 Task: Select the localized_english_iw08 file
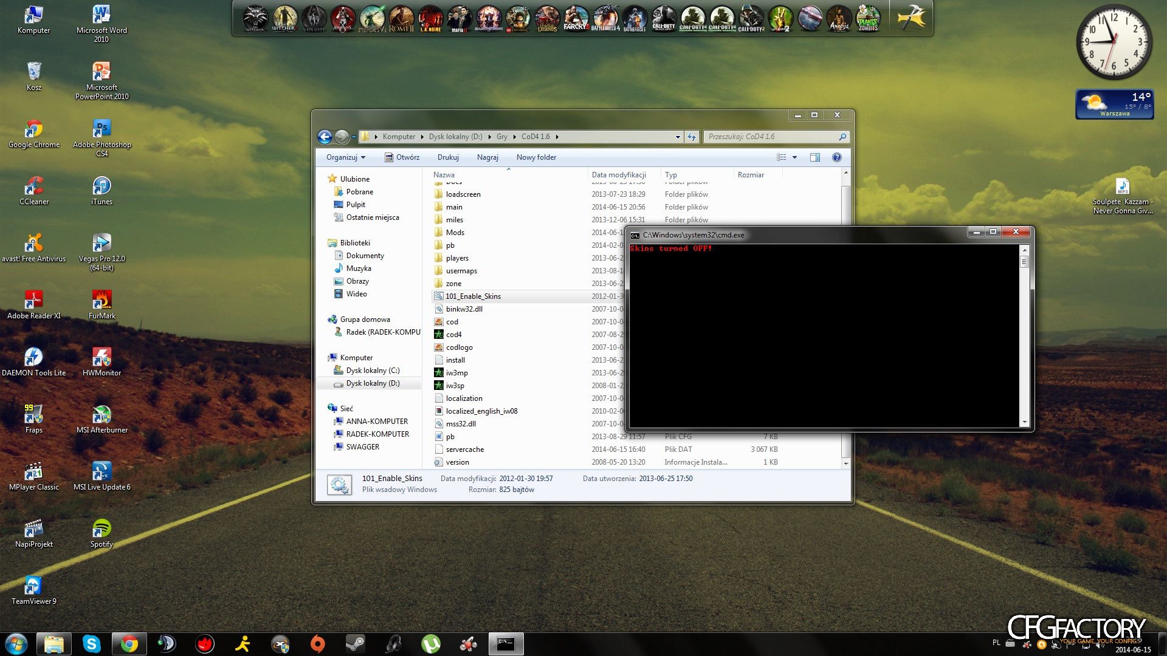(481, 411)
